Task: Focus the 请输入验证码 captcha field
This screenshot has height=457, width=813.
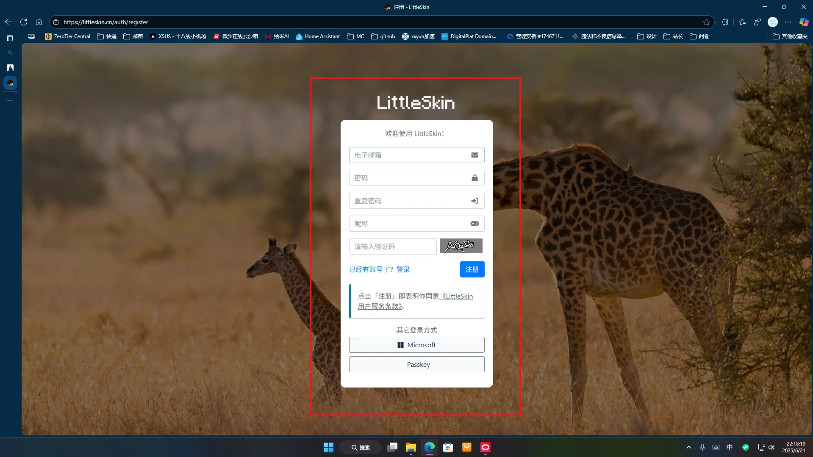Action: coord(393,247)
